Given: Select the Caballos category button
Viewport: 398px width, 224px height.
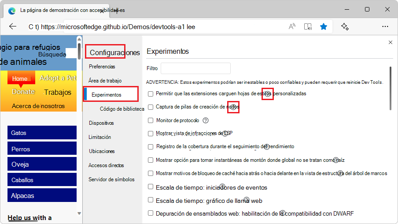Looking at the screenshot, I should (42, 179).
